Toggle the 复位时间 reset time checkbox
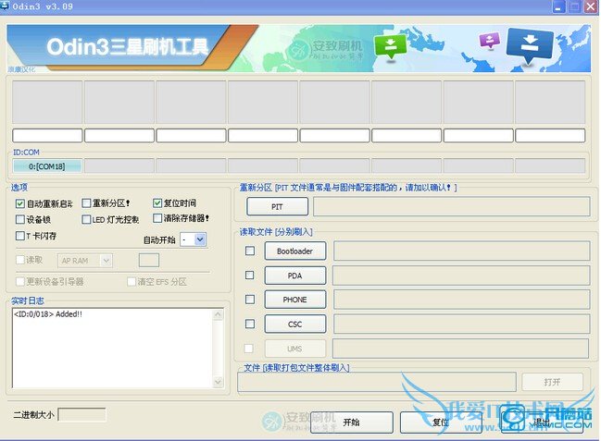 (x=157, y=203)
